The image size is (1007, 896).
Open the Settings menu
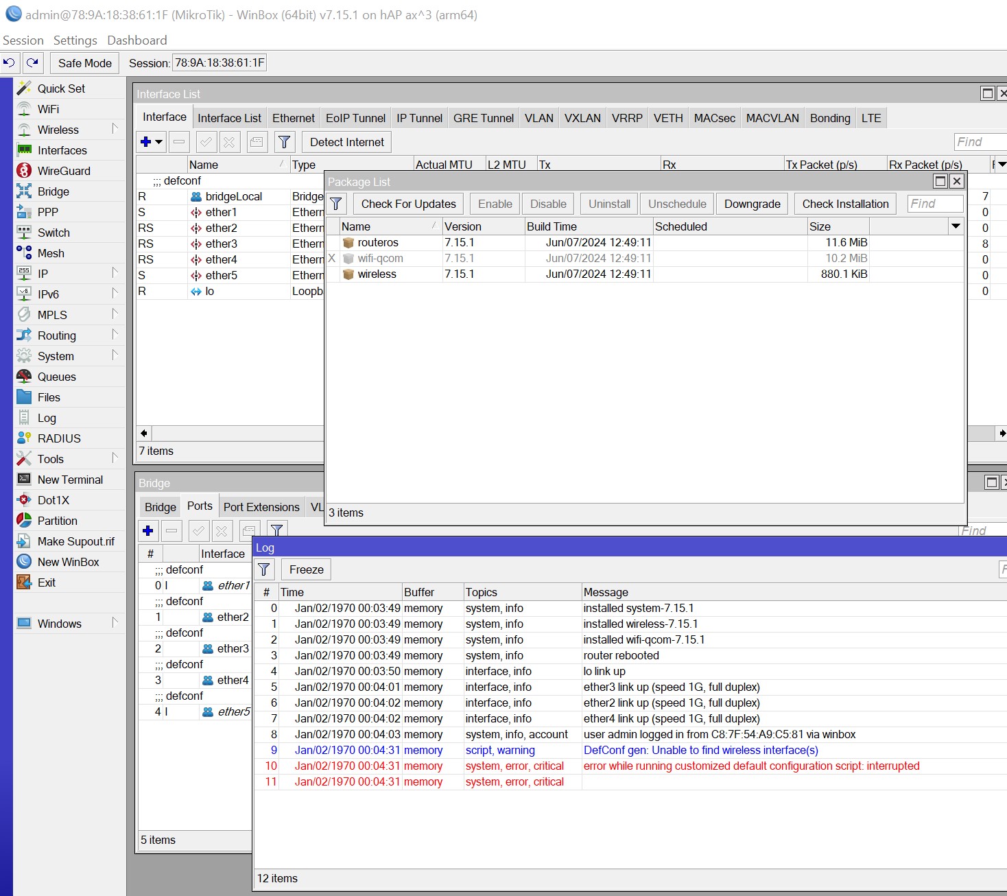(x=75, y=40)
